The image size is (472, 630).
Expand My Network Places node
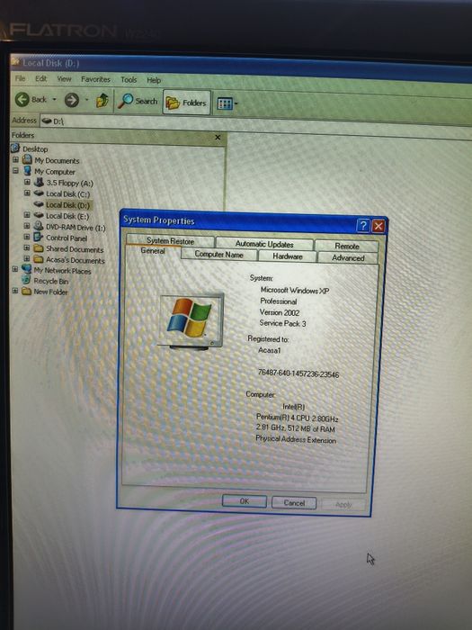[x=15, y=269]
